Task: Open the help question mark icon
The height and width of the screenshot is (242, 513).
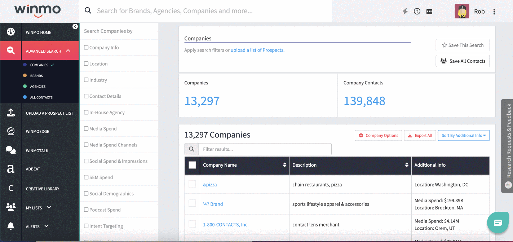Action: click(417, 11)
